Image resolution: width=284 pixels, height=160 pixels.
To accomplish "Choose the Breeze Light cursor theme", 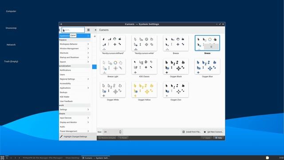I will coord(113,66).
